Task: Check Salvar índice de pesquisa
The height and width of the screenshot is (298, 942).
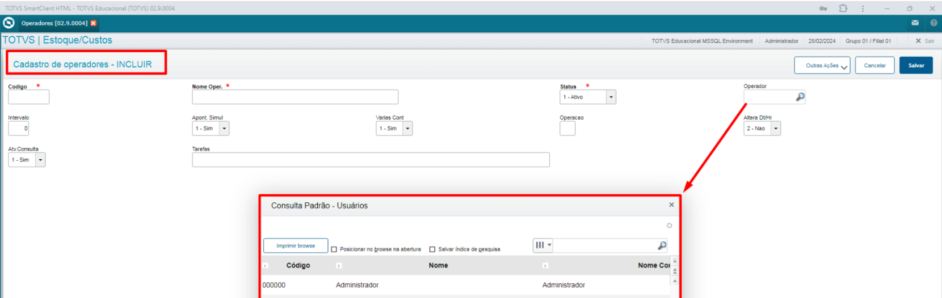Action: 432,249
